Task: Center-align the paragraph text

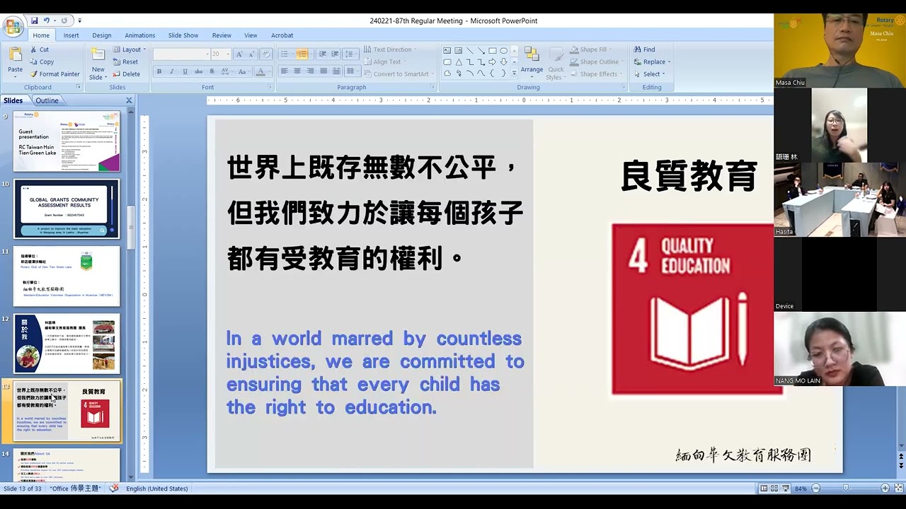Action: click(297, 71)
